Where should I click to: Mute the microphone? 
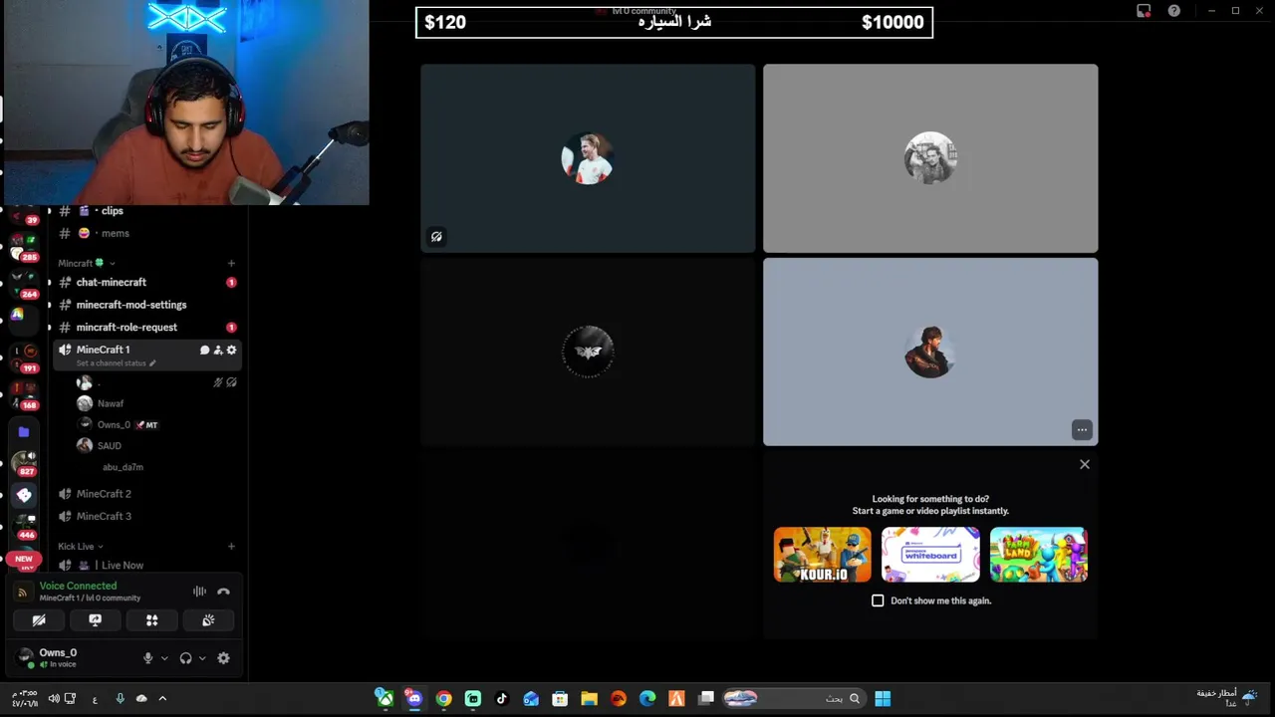[x=148, y=658]
